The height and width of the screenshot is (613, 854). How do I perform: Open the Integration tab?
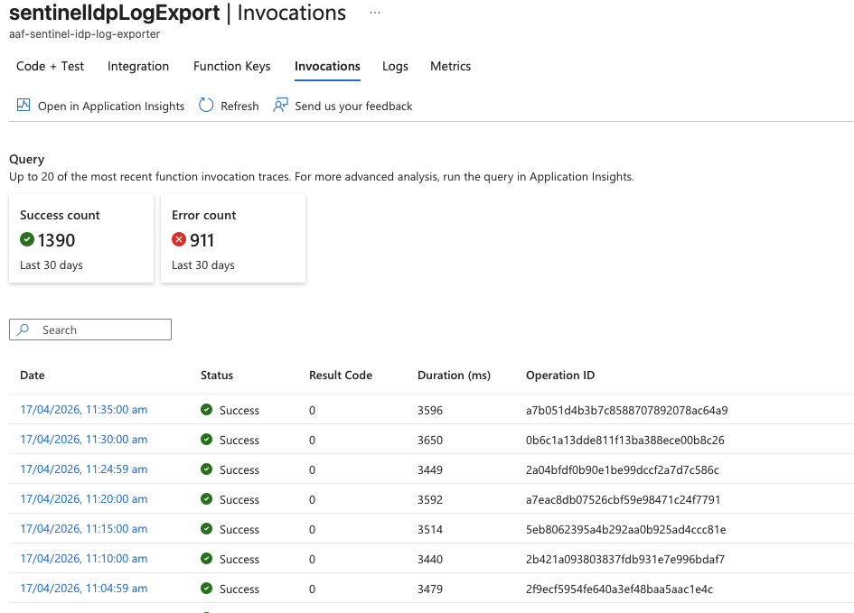tap(138, 66)
